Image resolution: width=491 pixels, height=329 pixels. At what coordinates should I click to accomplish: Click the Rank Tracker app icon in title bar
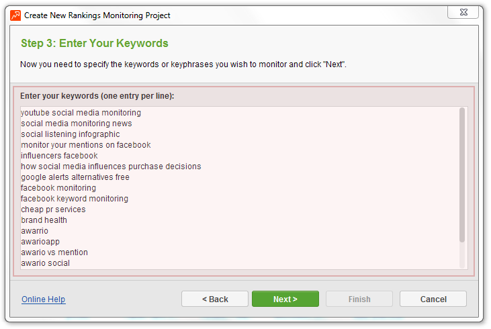pyautogui.click(x=15, y=15)
